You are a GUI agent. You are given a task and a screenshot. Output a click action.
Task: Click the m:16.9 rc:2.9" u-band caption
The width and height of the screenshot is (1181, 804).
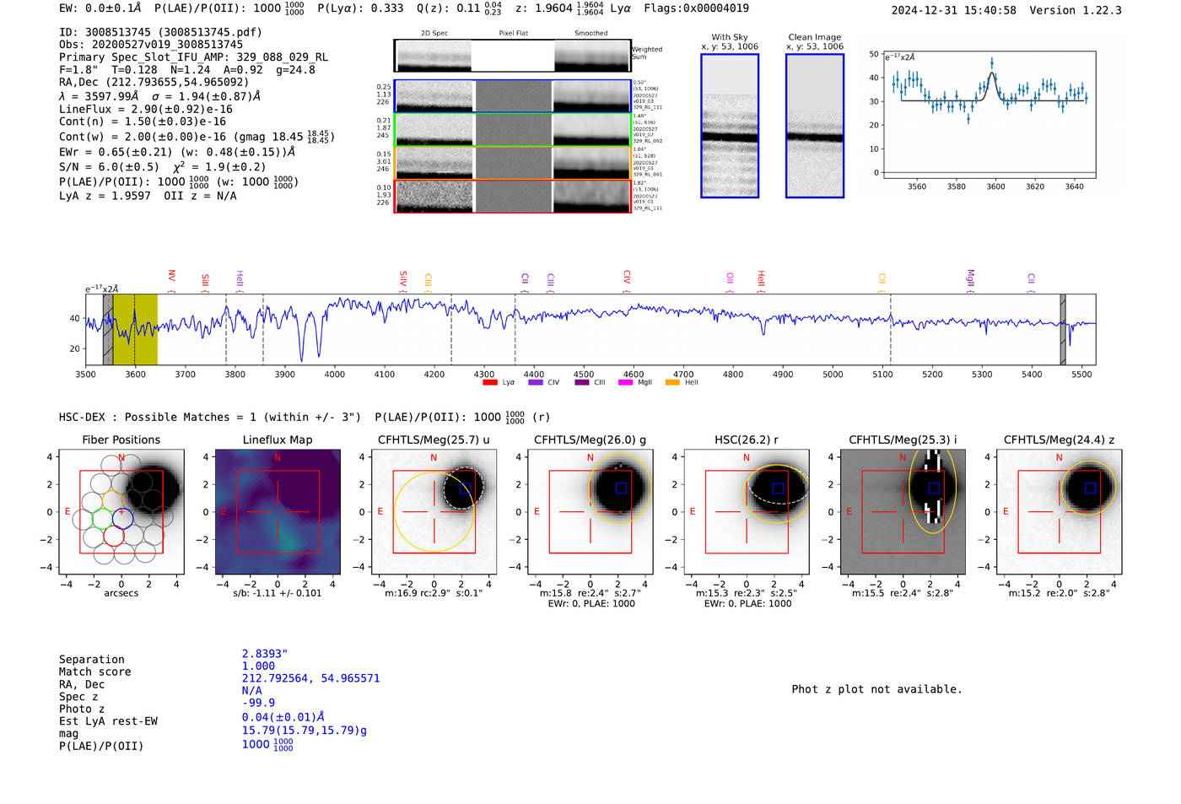pyautogui.click(x=434, y=593)
